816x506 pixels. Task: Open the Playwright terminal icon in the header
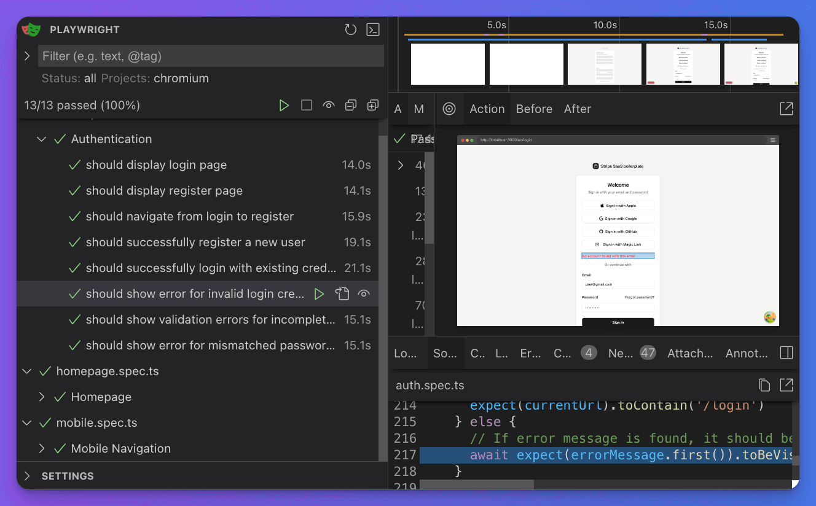372,29
